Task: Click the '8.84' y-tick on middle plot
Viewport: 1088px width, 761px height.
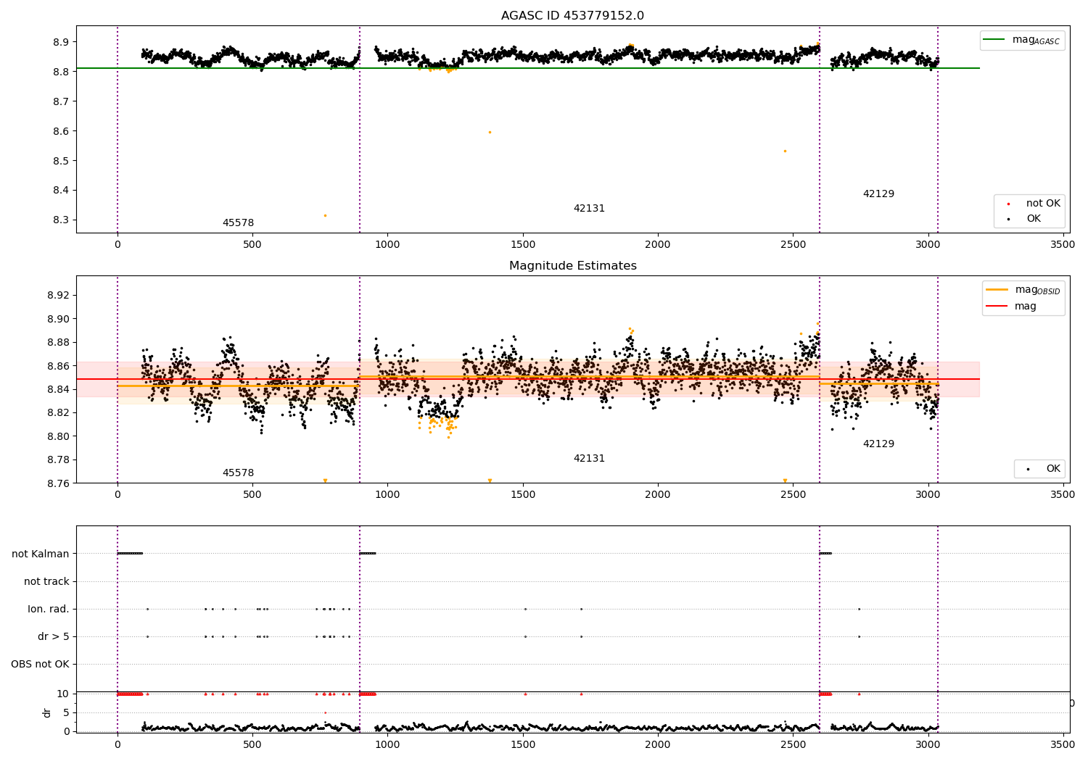Action: pyautogui.click(x=58, y=389)
